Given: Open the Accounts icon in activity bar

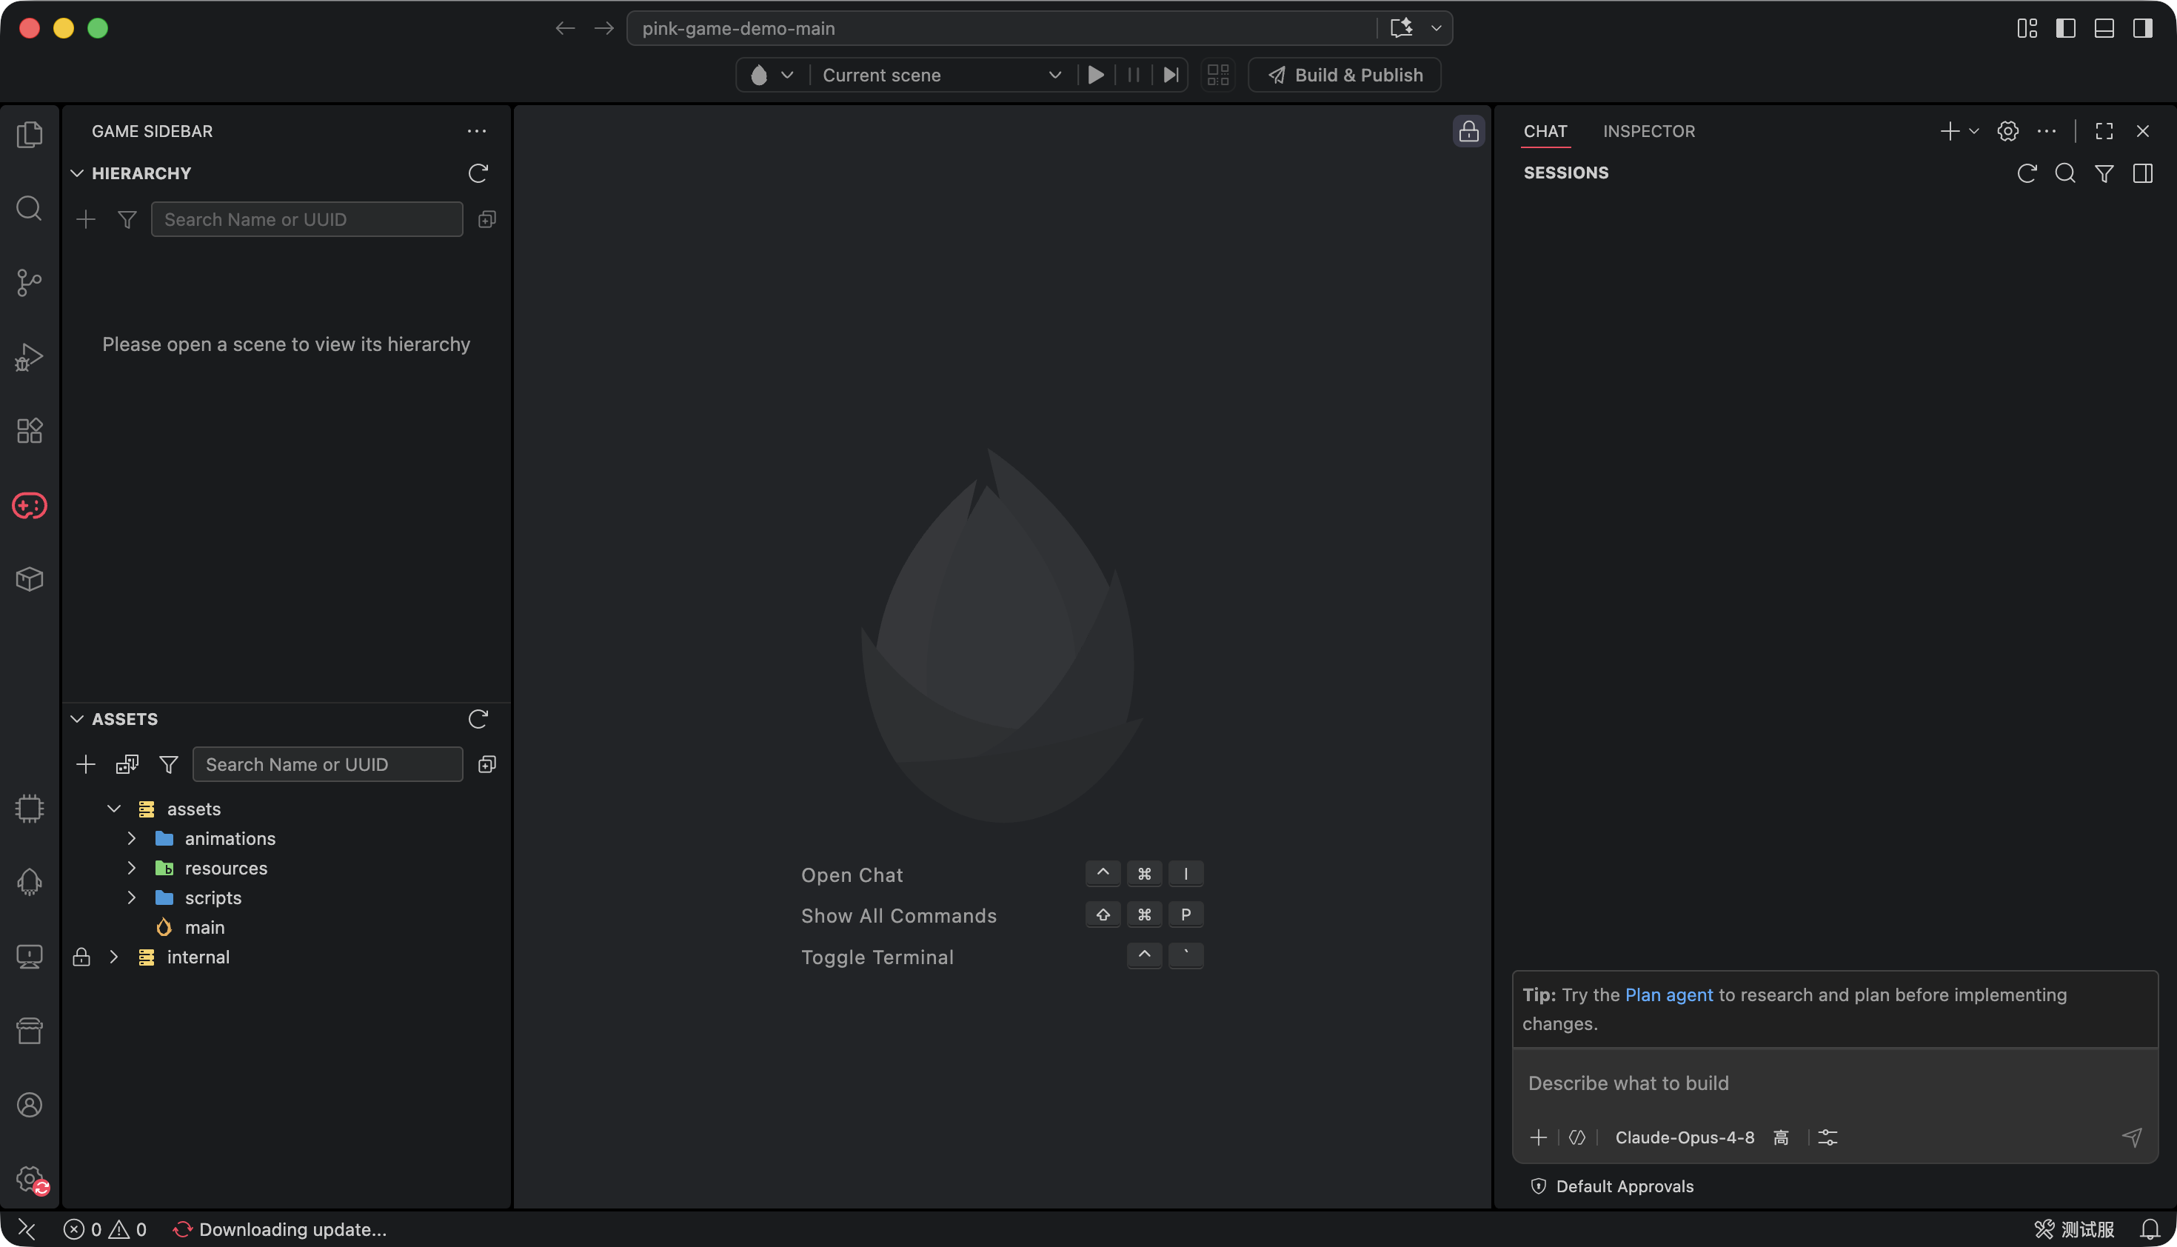Looking at the screenshot, I should click(29, 1105).
